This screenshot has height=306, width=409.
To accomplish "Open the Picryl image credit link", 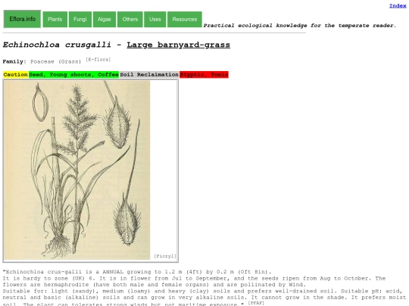I will click(165, 256).
